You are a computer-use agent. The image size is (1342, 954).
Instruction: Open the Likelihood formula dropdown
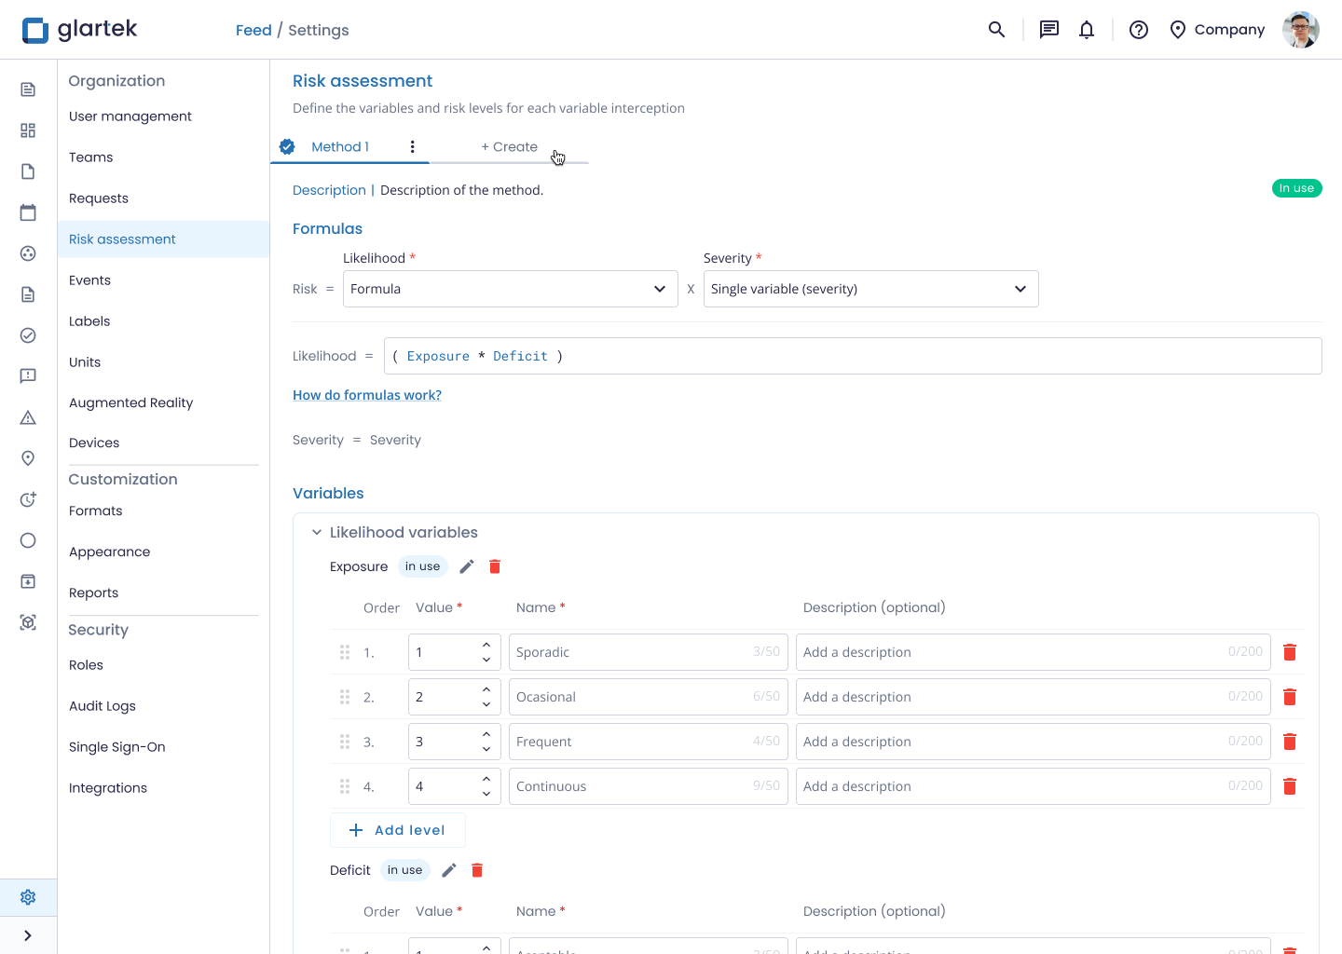(510, 289)
